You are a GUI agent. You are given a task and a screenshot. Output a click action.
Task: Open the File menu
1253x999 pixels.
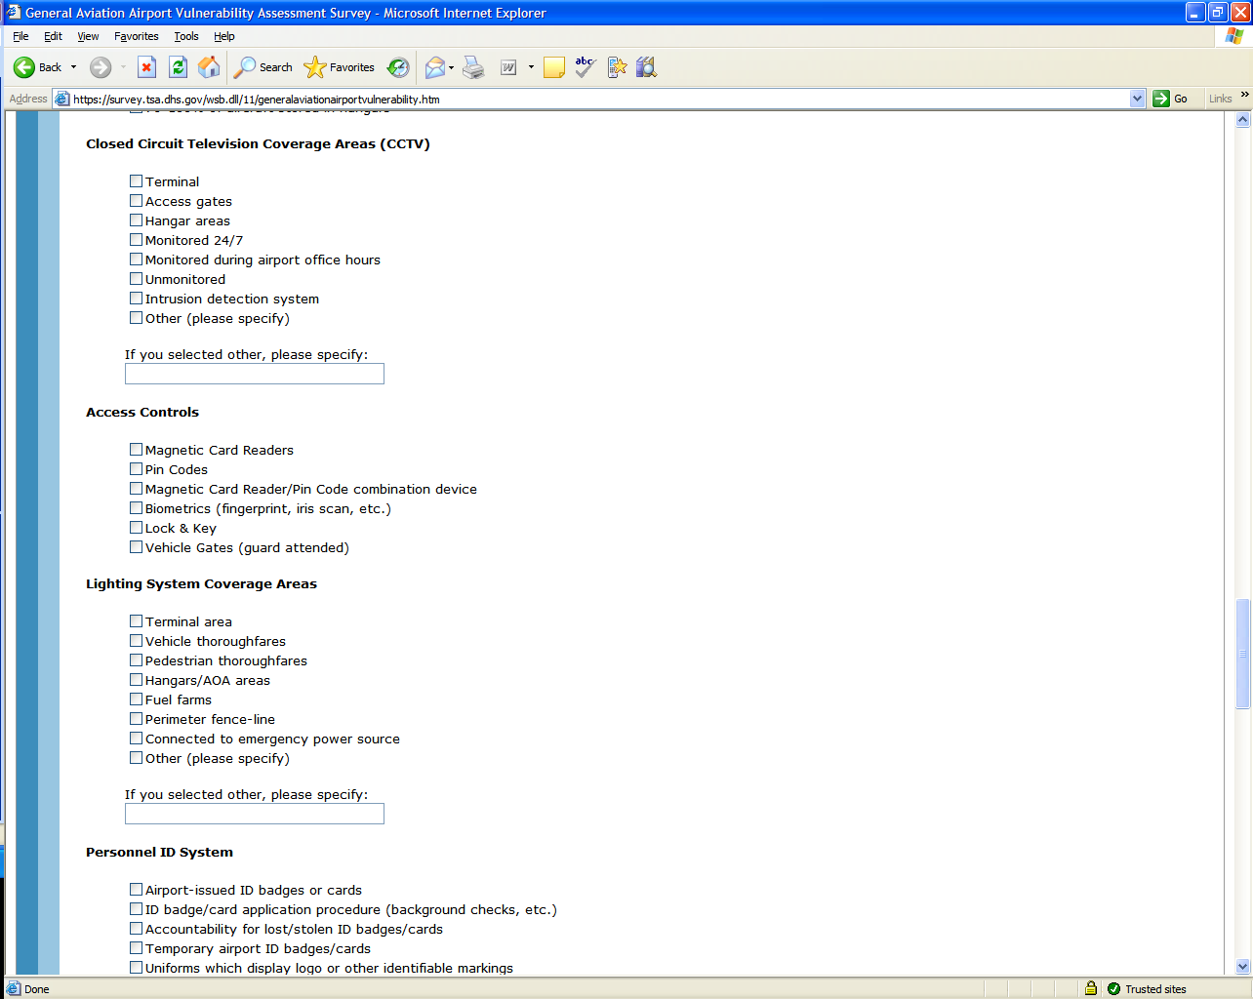tap(20, 36)
